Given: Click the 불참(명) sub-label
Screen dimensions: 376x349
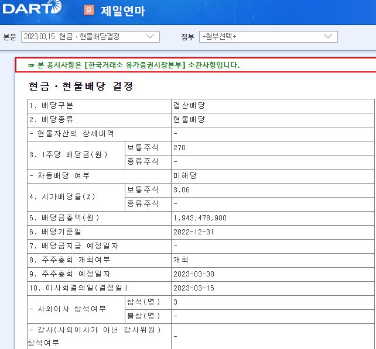Looking at the screenshot, I should pos(143,316).
